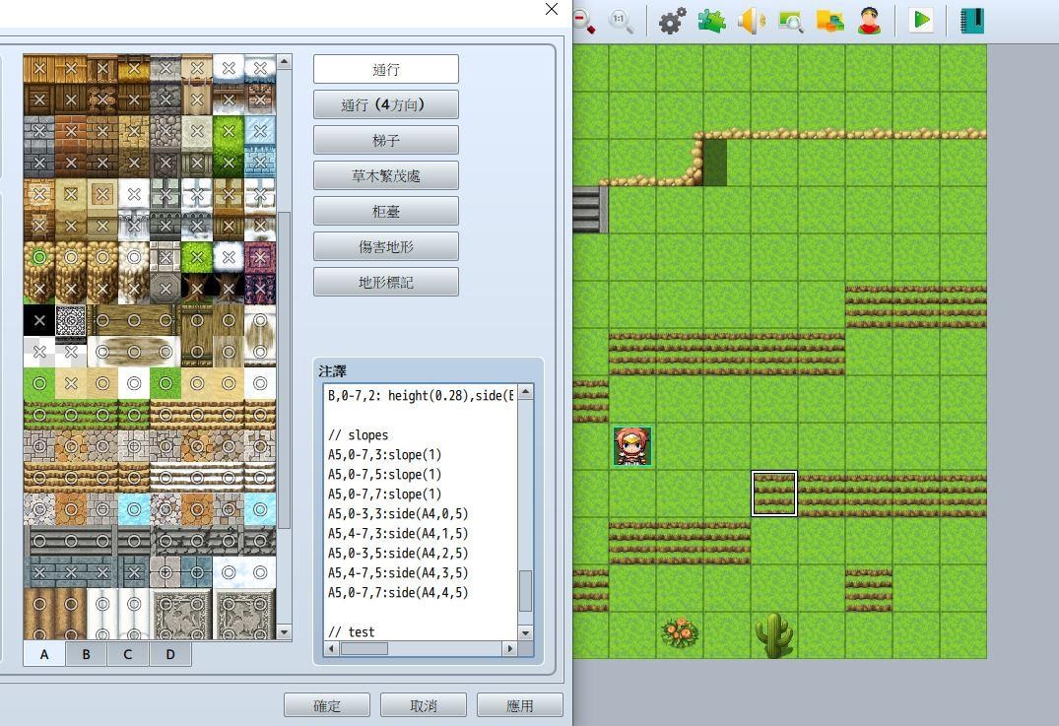Click inside the 注譯 note text field
The image size is (1059, 726).
tap(424, 512)
